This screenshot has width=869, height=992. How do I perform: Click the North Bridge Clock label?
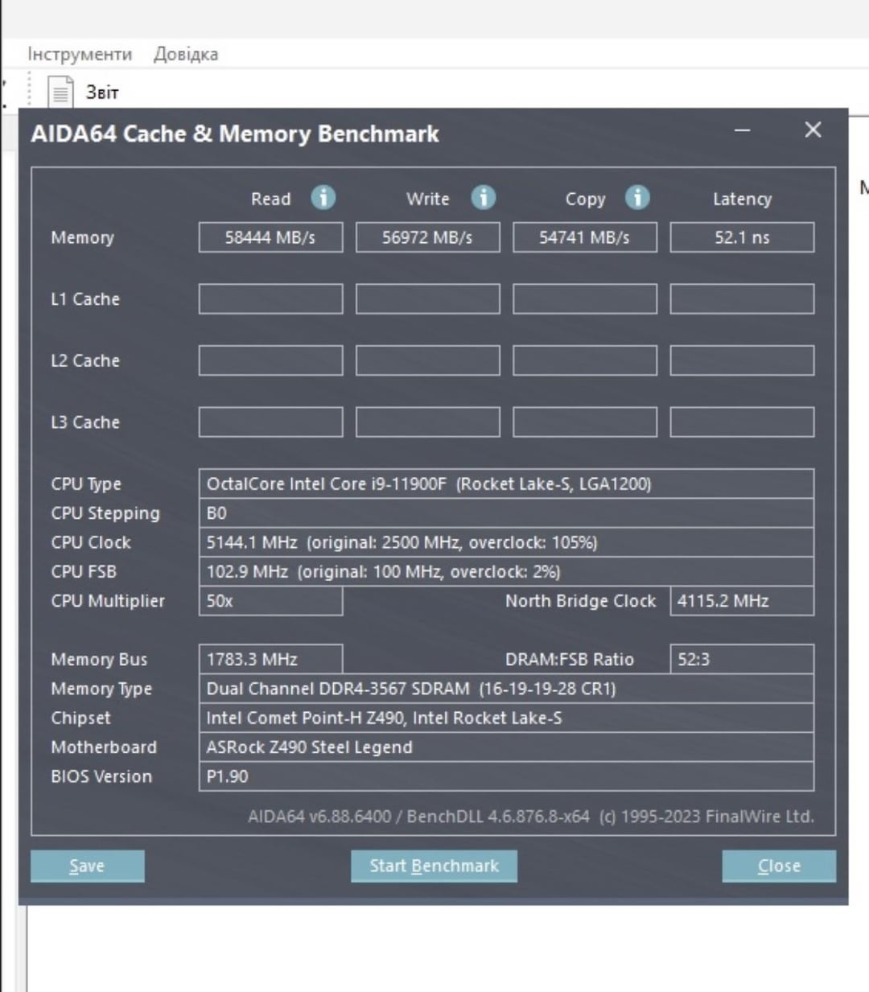coord(580,601)
